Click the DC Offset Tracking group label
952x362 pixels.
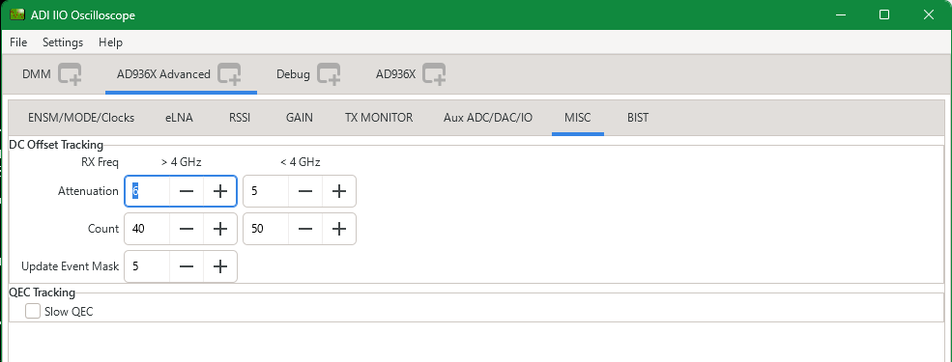pos(56,144)
